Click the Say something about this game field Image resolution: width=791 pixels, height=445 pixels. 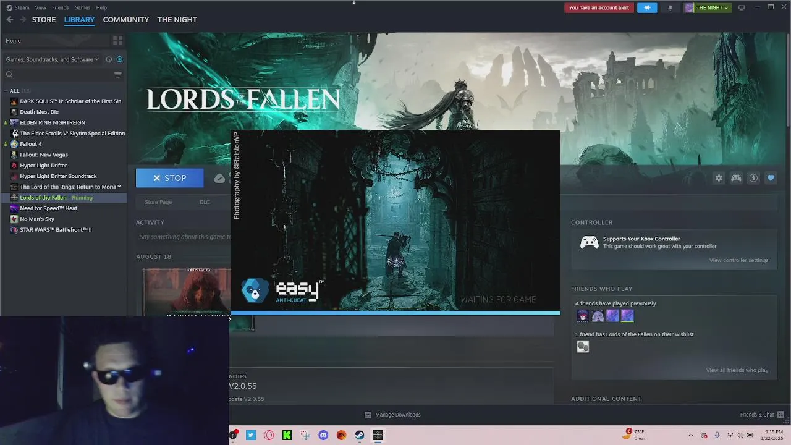point(184,237)
